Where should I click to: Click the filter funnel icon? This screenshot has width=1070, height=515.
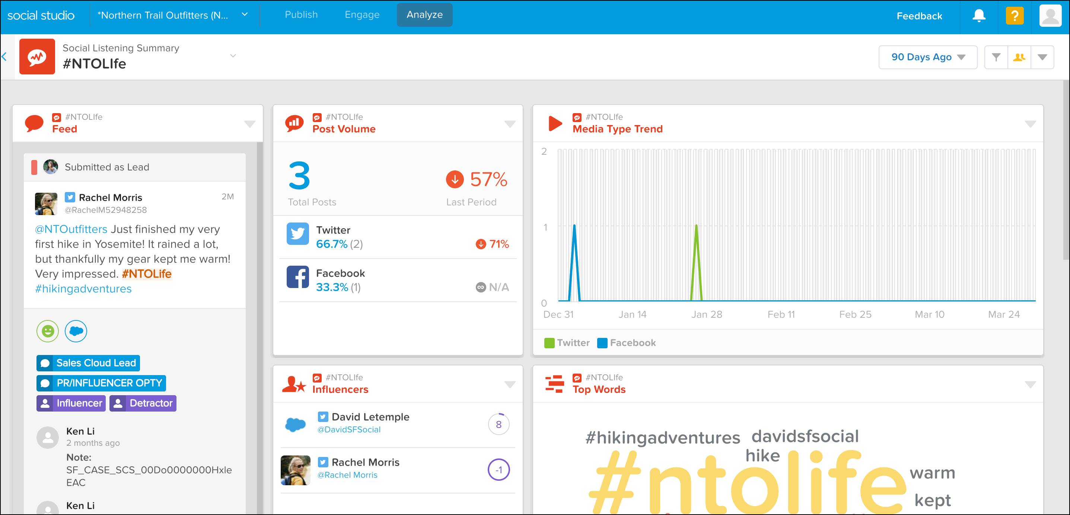996,57
